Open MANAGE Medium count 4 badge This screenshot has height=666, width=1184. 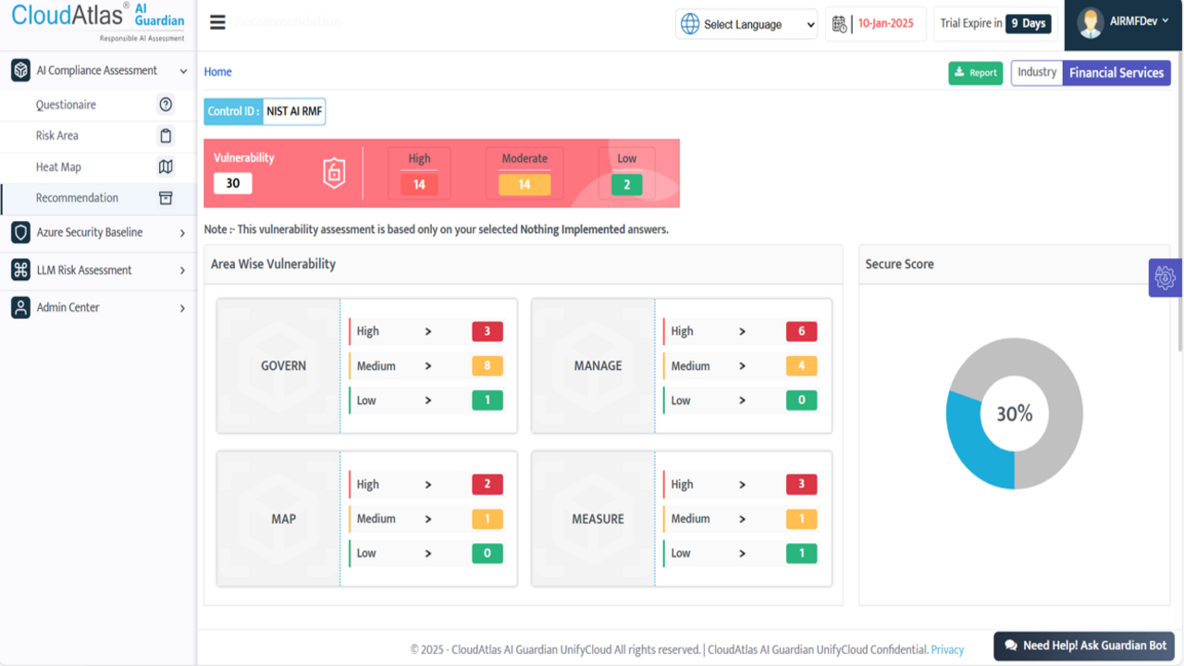(801, 366)
